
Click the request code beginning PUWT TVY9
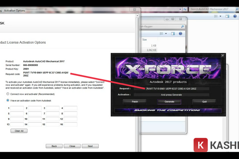[46, 74]
